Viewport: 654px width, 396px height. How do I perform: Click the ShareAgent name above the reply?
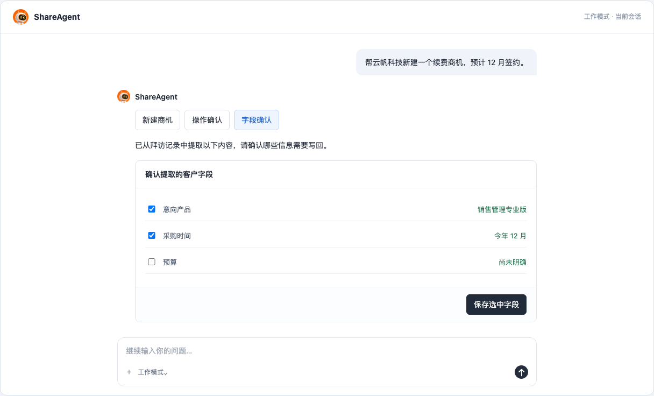click(156, 97)
